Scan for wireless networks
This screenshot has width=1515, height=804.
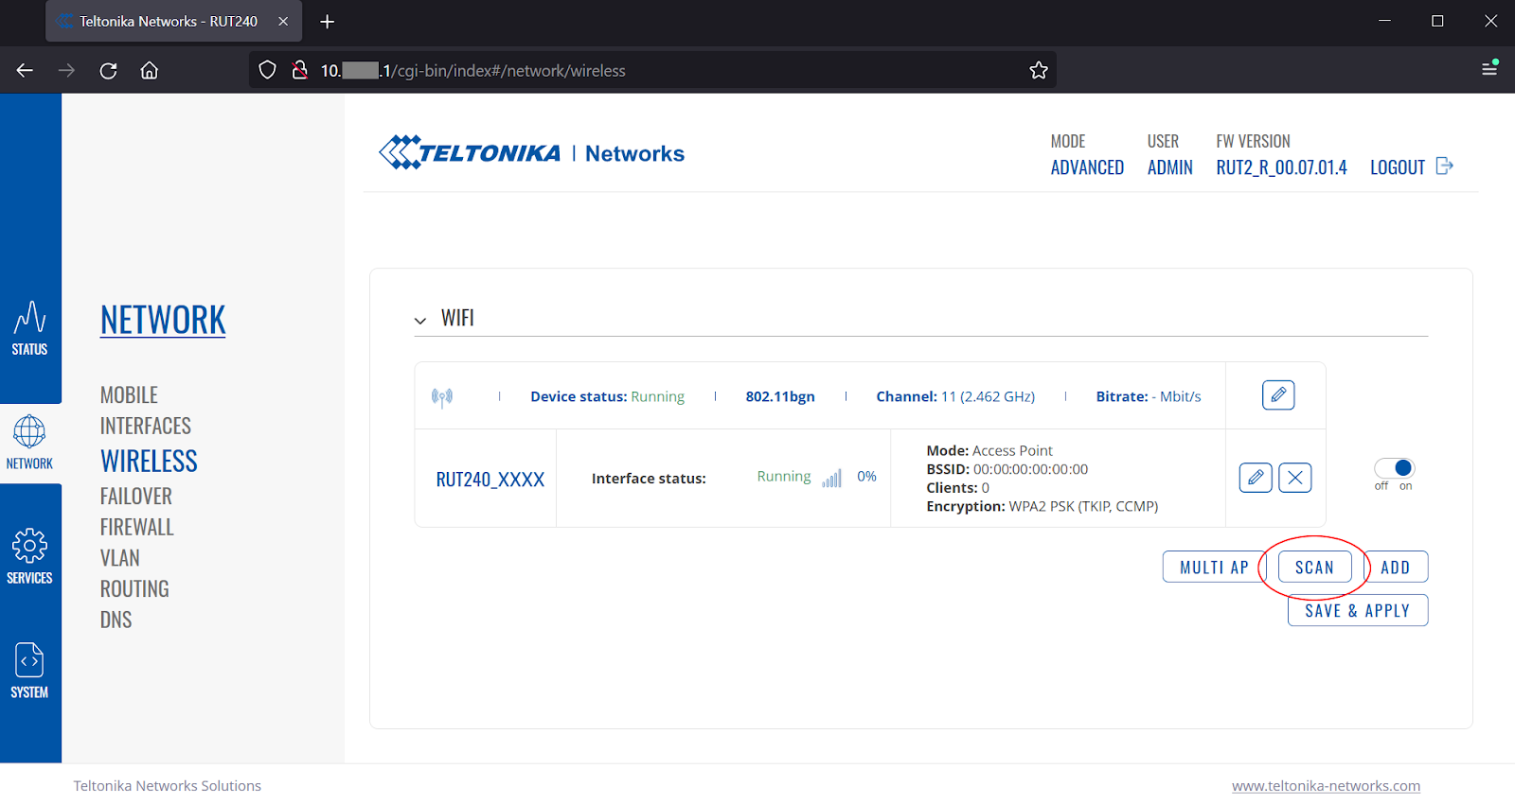tap(1314, 567)
